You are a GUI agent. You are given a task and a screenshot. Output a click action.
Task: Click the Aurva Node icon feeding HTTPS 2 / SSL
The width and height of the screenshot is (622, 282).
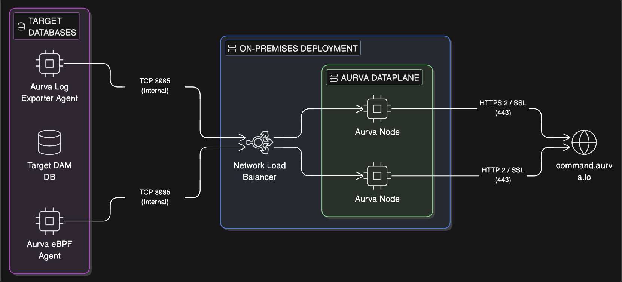(377, 109)
